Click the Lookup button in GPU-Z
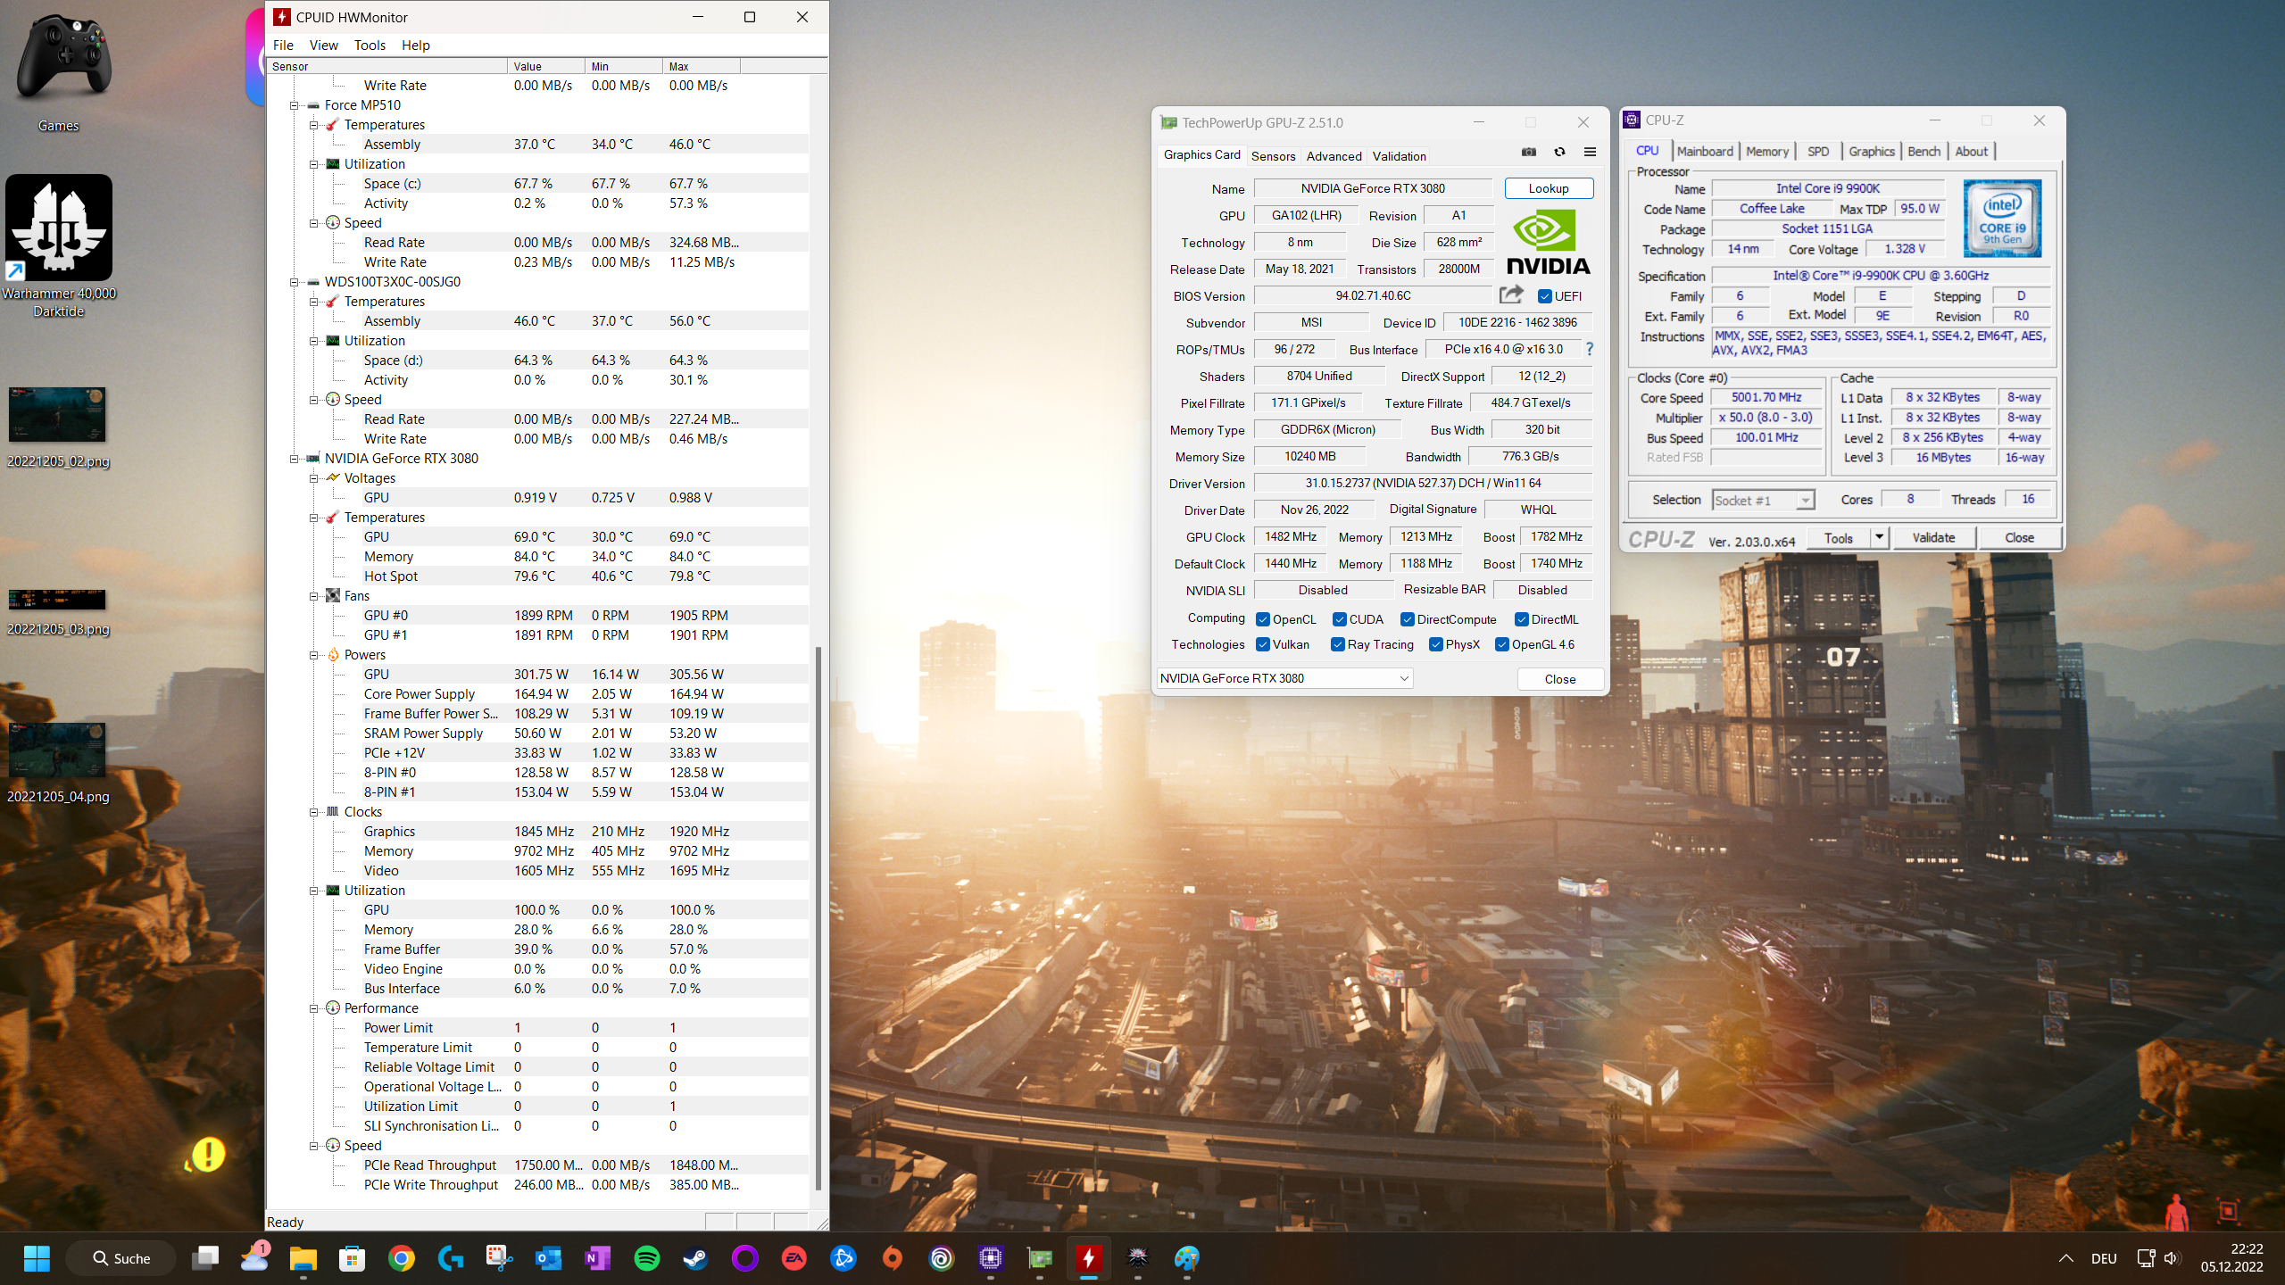Image resolution: width=2285 pixels, height=1285 pixels. [x=1548, y=188]
